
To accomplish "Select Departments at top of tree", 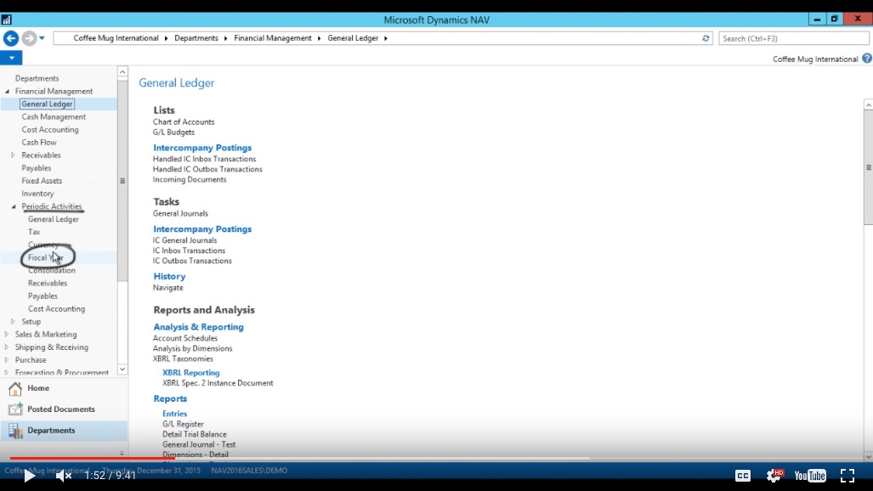I will pyautogui.click(x=37, y=78).
